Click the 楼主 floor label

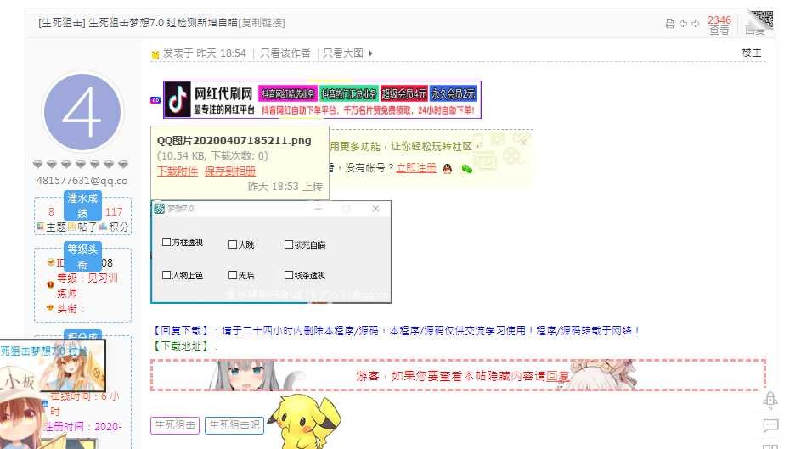tap(752, 53)
